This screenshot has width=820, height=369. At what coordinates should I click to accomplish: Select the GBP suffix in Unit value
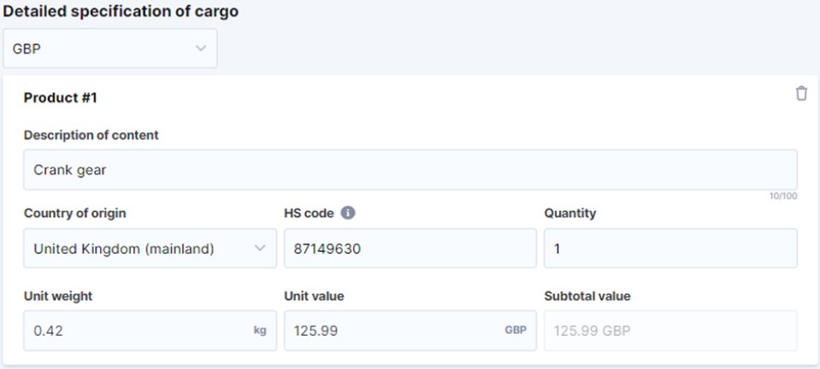coord(516,331)
